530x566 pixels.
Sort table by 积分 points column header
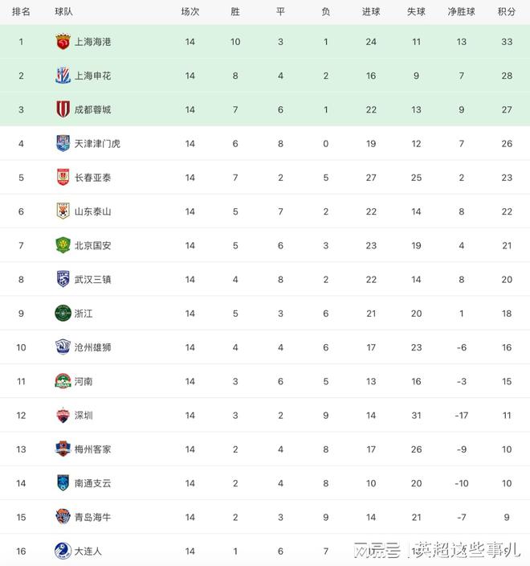pyautogui.click(x=507, y=12)
